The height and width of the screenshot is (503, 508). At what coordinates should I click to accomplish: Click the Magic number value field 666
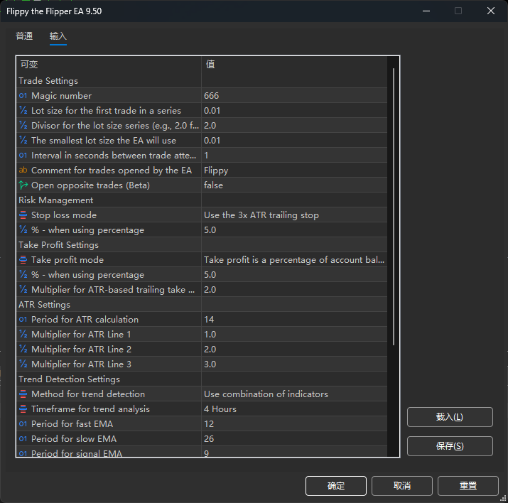point(294,96)
